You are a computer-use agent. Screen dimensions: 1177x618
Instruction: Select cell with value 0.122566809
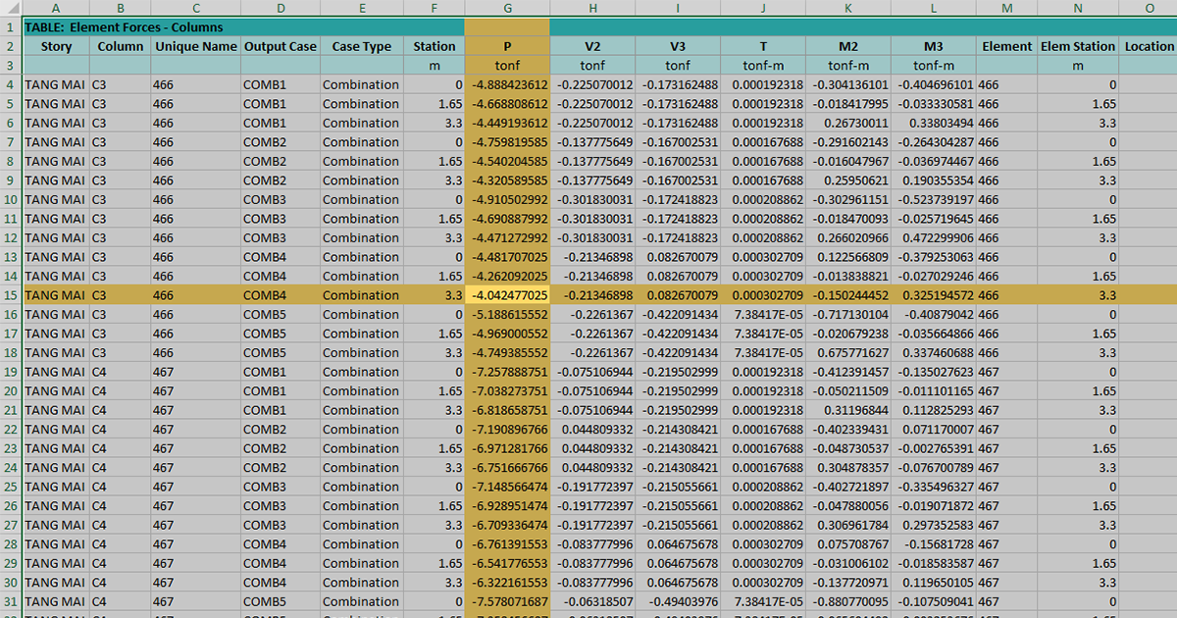click(848, 257)
